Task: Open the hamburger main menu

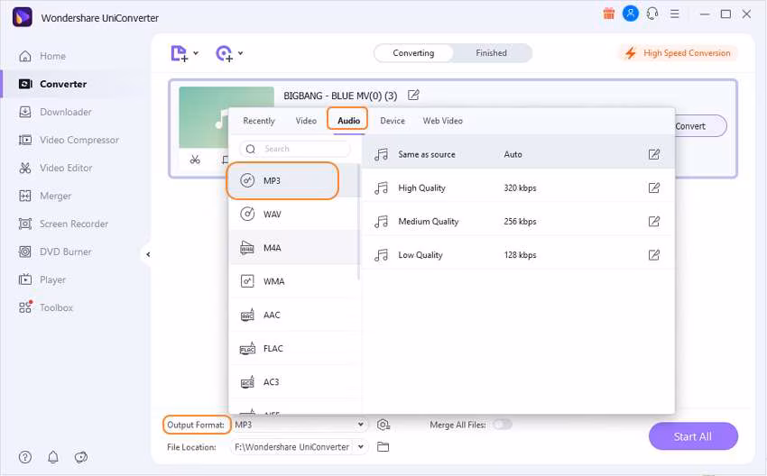Action: (675, 14)
